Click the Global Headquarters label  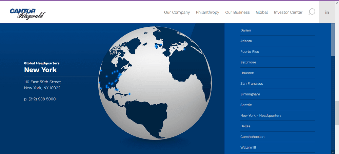[x=42, y=63]
